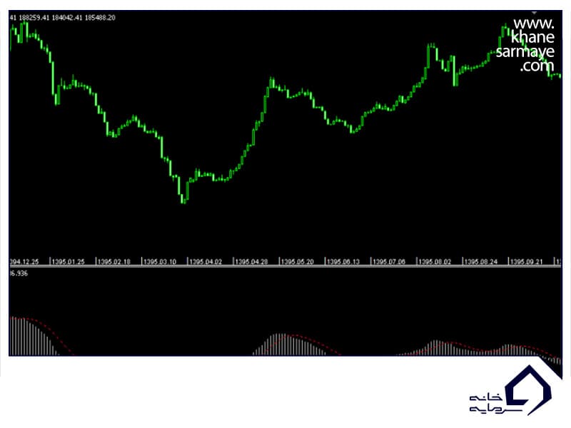Select the 1395.07.06 date label
Screen dimensions: 571x428
tap(389, 262)
